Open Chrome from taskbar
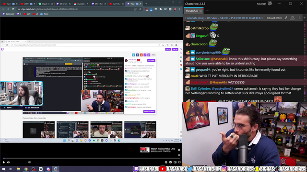This screenshot has width=307, height=172. pyautogui.click(x=26, y=169)
